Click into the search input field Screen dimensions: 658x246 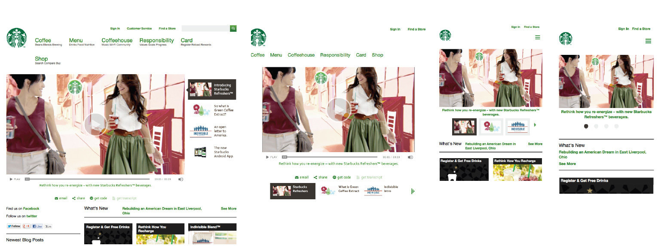click(206, 28)
